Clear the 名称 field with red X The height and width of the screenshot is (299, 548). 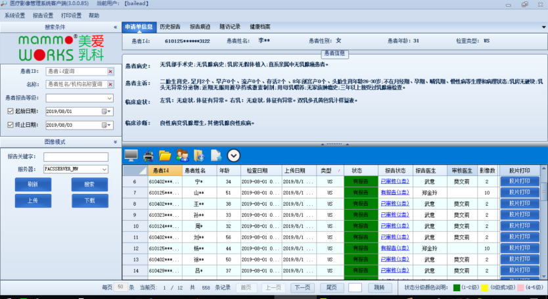pos(110,84)
